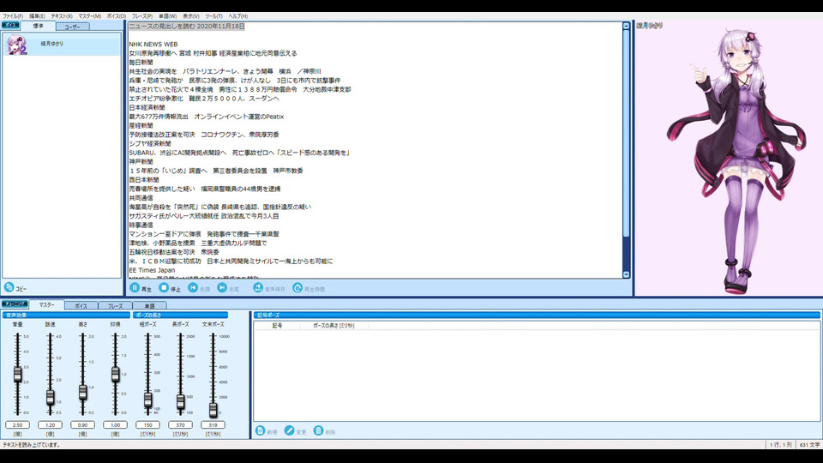Open the 編集(E) menu
This screenshot has height=463, width=823.
(x=37, y=16)
